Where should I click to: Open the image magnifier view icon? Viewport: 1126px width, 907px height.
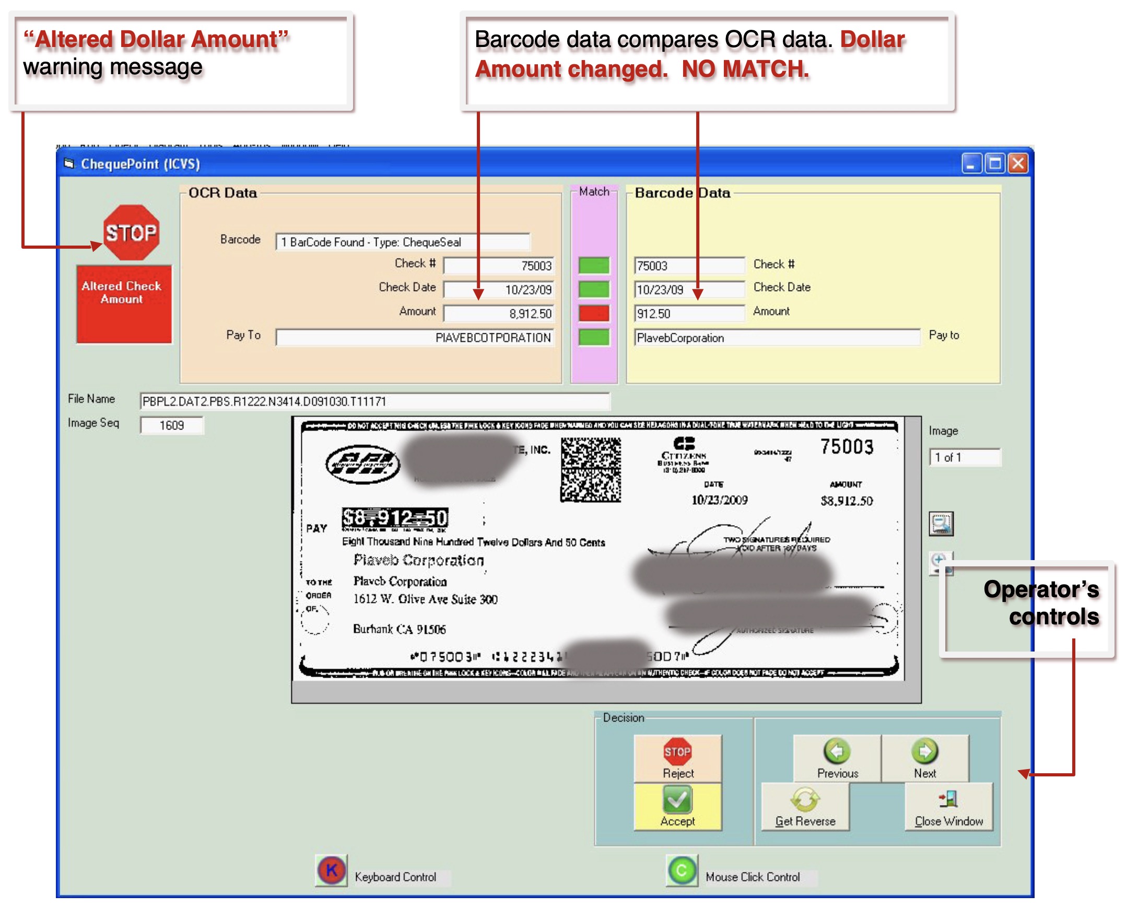pyautogui.click(x=941, y=524)
